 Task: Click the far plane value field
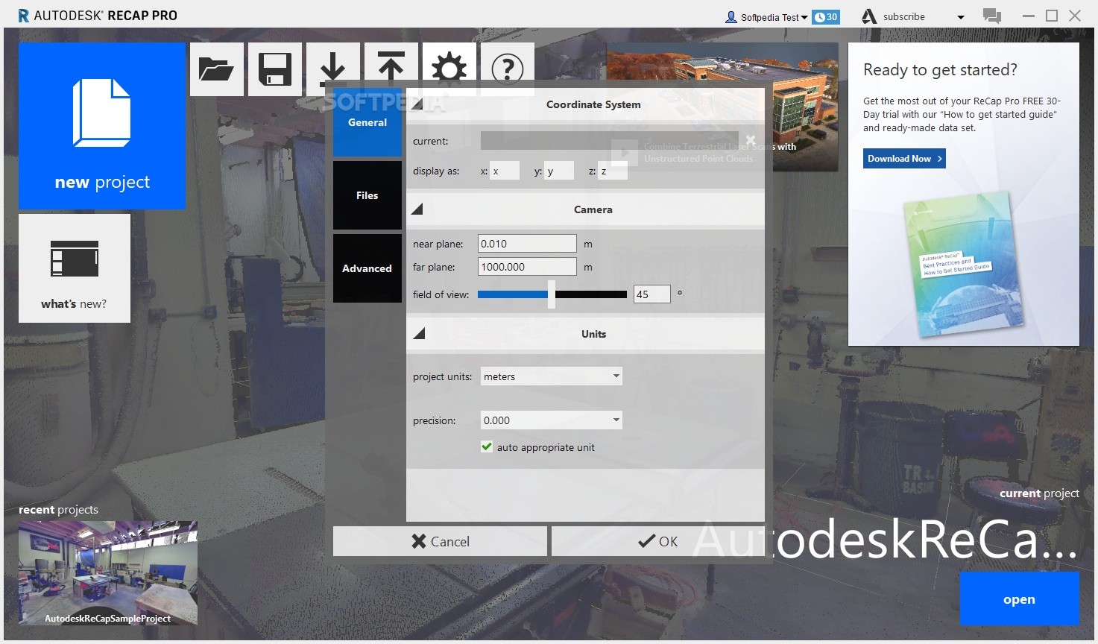(x=527, y=267)
